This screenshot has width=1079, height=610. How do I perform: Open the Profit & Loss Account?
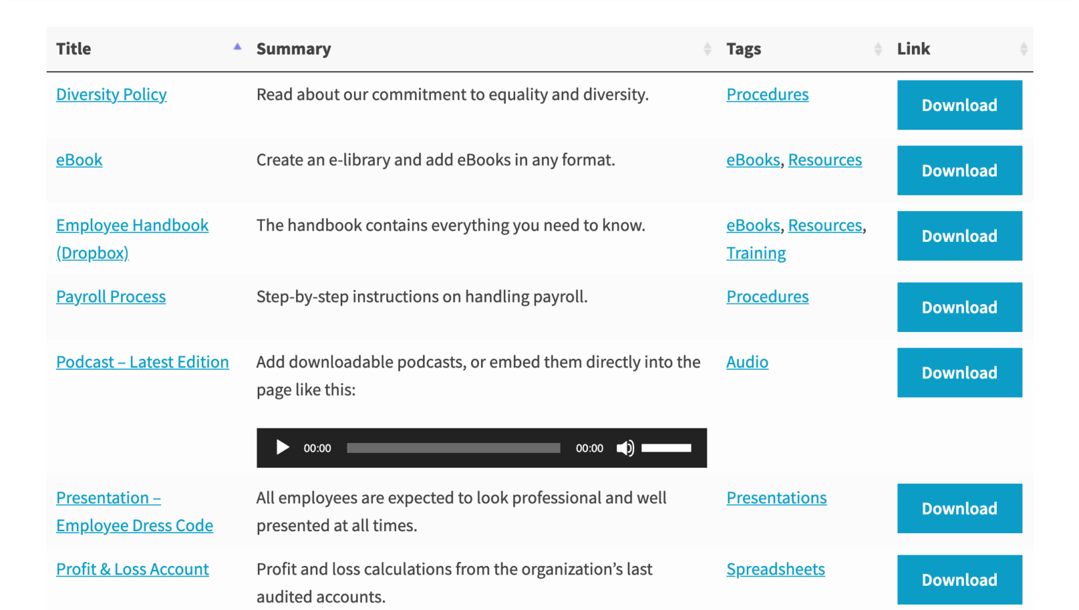click(132, 569)
